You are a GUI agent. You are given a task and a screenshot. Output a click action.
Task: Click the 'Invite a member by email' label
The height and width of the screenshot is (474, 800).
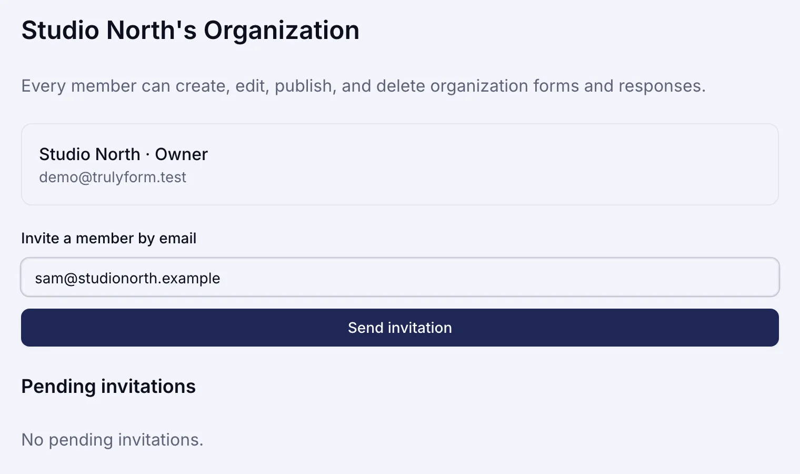click(108, 238)
